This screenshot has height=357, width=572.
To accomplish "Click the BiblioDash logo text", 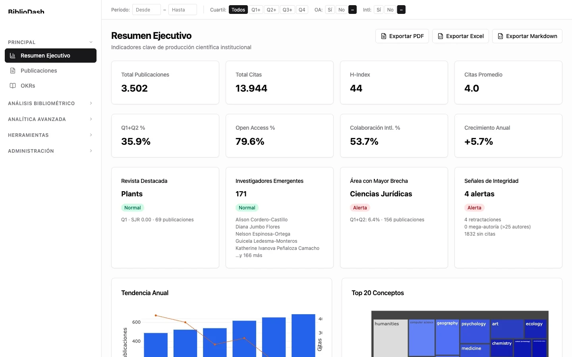I will 26,11.
